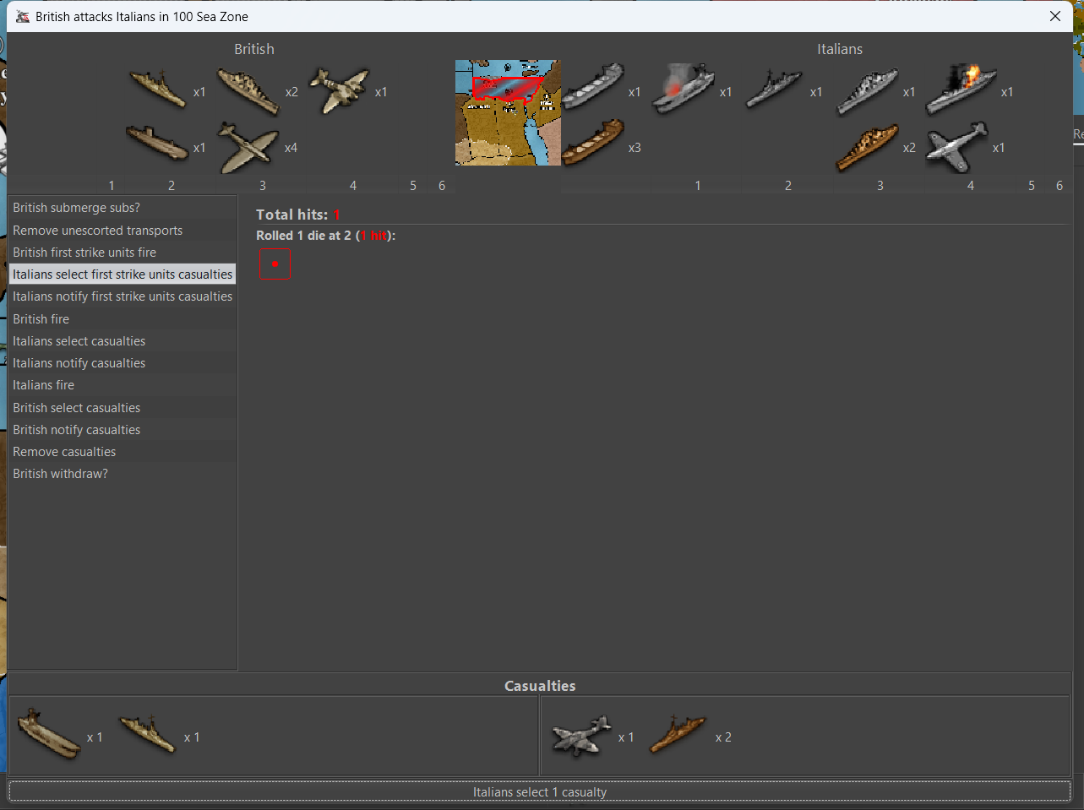The height and width of the screenshot is (810, 1084).
Task: Click the British submarine x1 unit icon
Action: [x=157, y=143]
